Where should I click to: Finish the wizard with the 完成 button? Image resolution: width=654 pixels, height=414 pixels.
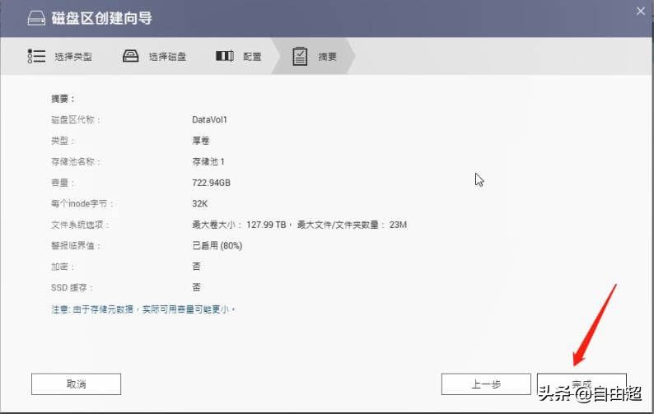582,384
